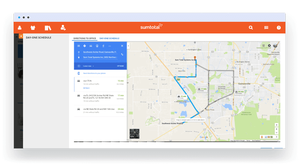The height and width of the screenshot is (165, 306).
Task: Open the list menu icon in header
Action: 266,28
